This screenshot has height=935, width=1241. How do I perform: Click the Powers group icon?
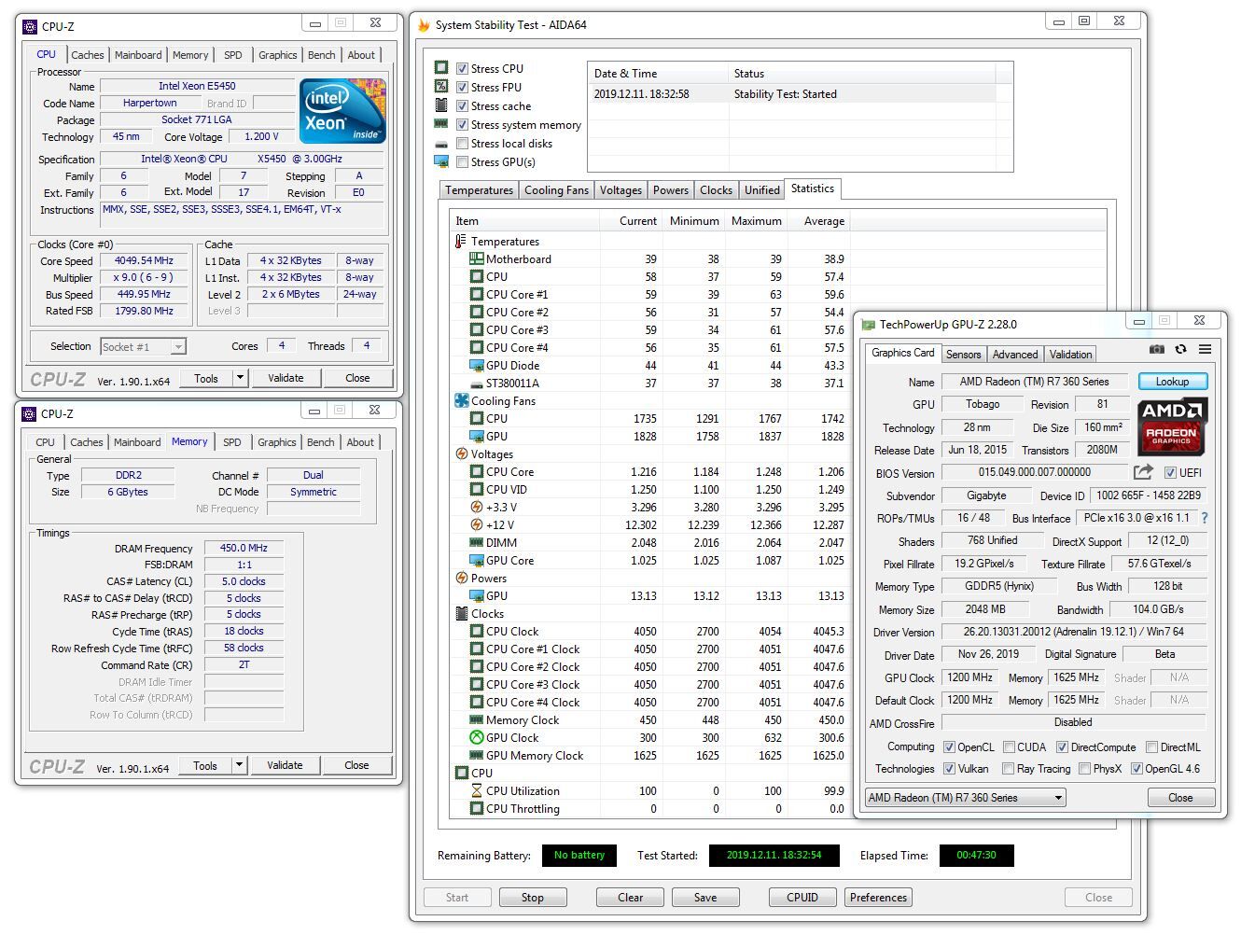point(461,579)
